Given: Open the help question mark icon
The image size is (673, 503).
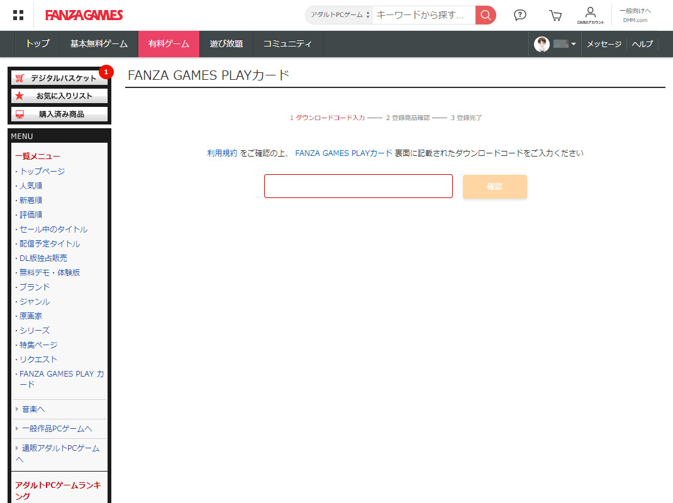Looking at the screenshot, I should coord(520,15).
